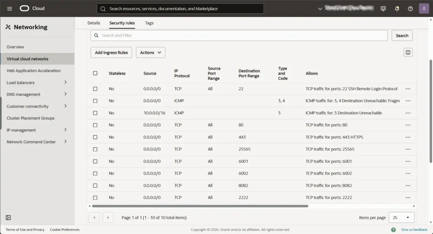Viewport: 433px width, 234px height.
Task: Open actions menu for port 80 rule
Action: 408,125
